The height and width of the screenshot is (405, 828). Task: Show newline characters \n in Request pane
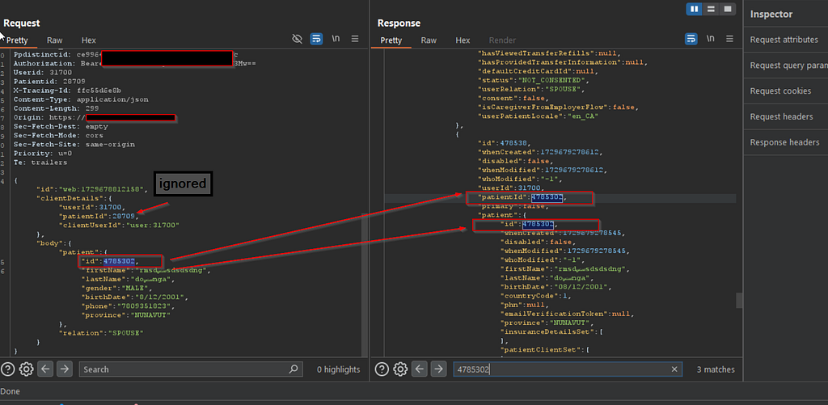click(x=336, y=39)
